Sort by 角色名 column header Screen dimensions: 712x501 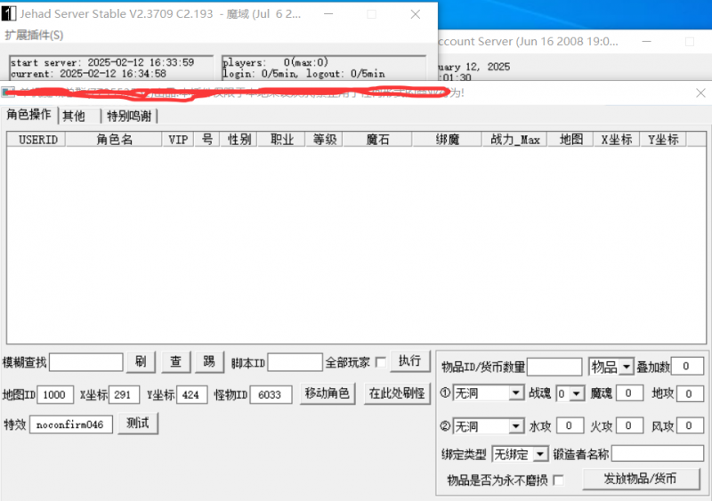coord(114,140)
